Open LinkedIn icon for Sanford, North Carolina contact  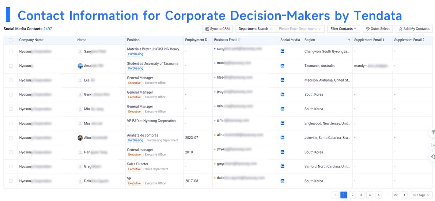(283, 166)
